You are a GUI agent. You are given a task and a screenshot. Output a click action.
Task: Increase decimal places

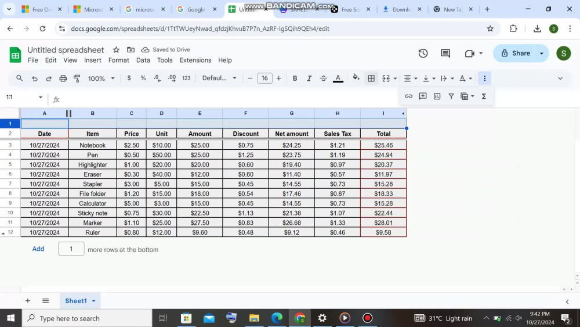pyautogui.click(x=172, y=78)
